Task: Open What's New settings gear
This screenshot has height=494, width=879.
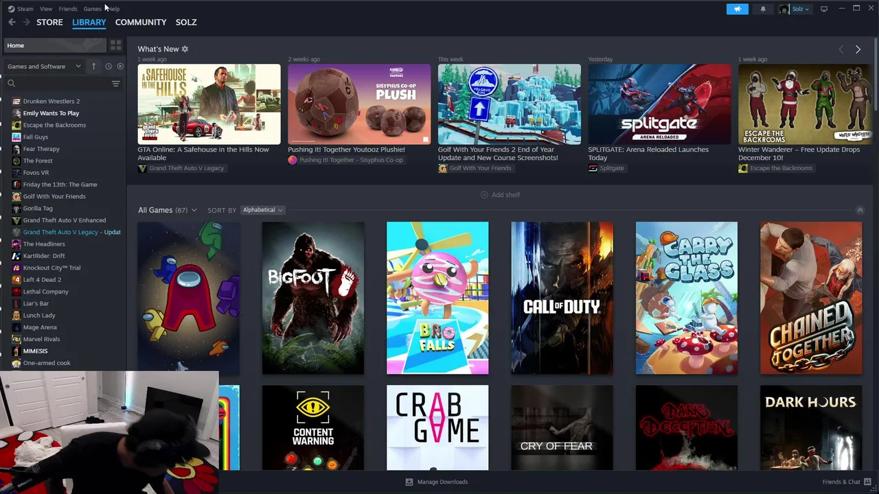Action: [x=185, y=49]
